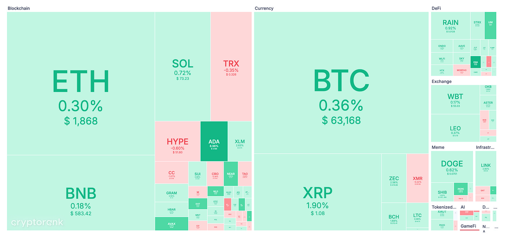The height and width of the screenshot is (239, 507).
Task: Click the XRP tile
Action: coord(318,192)
